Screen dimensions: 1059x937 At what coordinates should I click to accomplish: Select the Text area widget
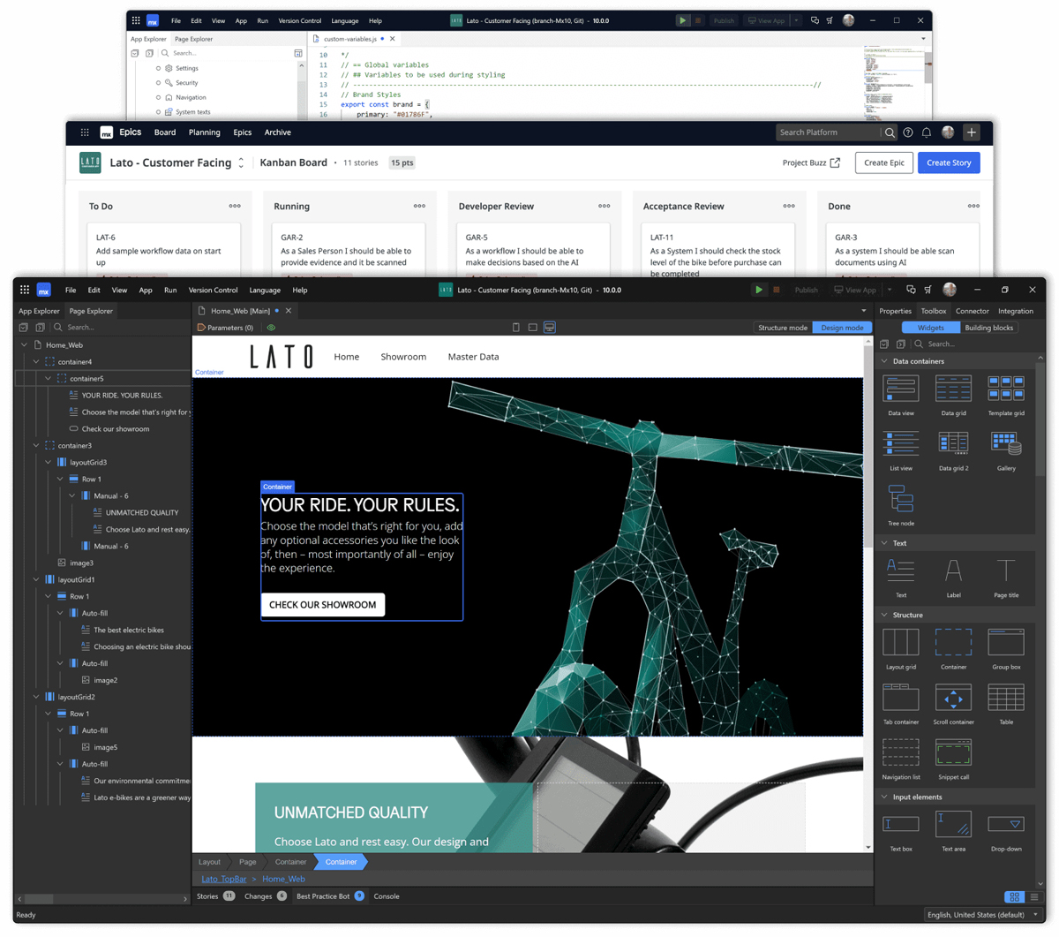pos(953,831)
